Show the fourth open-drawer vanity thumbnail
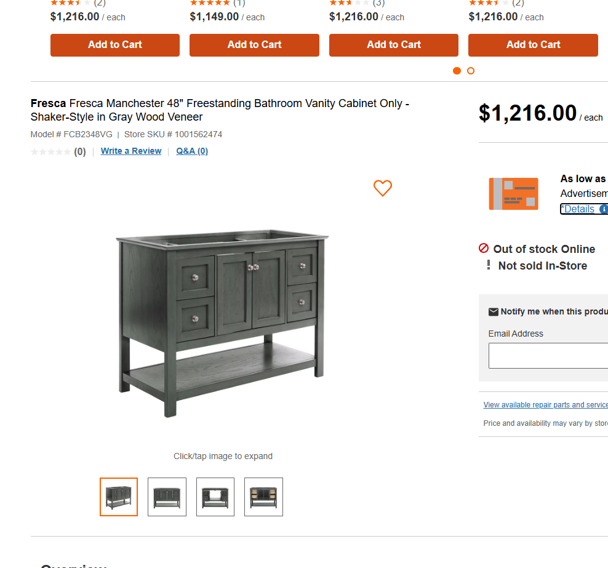The image size is (608, 568). (263, 497)
